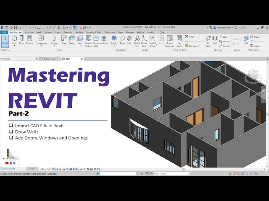Open the Select dropdown below Modify
Screen dimensions: 269x201
(5, 50)
